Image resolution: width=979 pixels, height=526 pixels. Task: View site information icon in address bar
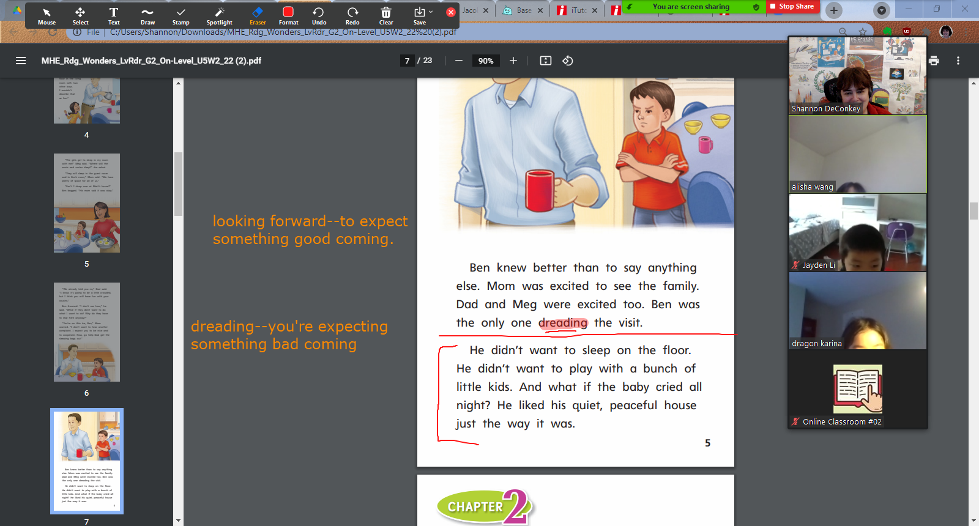77,32
